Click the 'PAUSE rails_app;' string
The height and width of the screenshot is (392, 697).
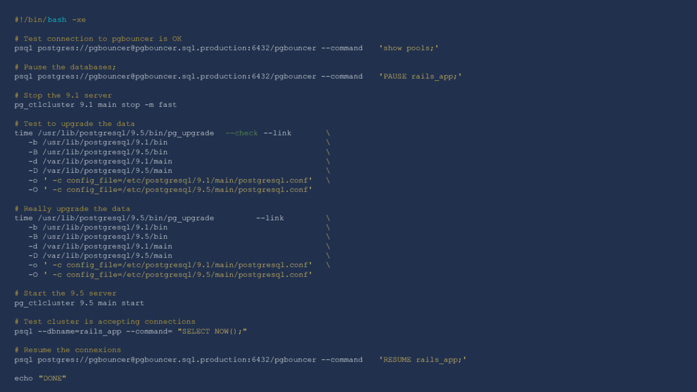coord(420,76)
